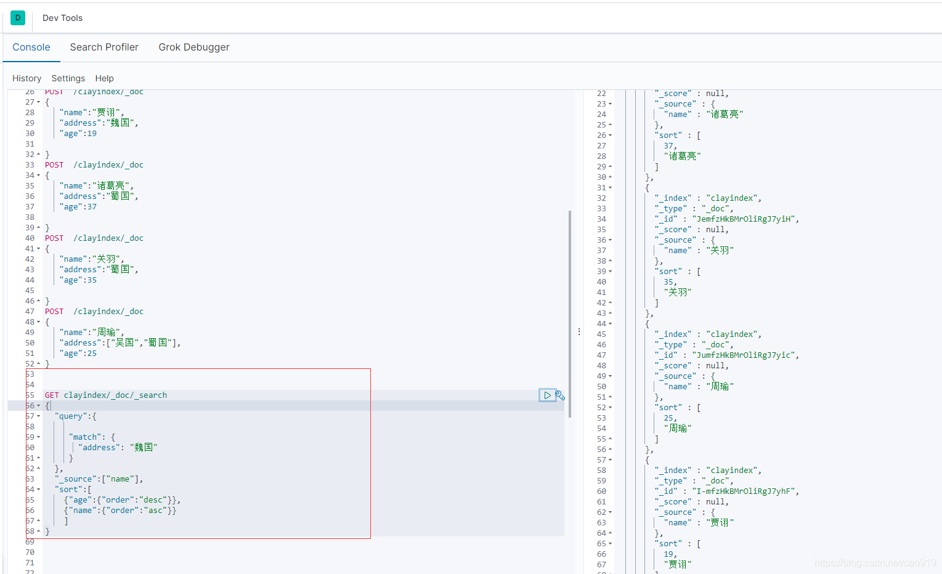The width and height of the screenshot is (942, 574).
Task: Collapse the sort array at output line 52
Action: coord(611,408)
